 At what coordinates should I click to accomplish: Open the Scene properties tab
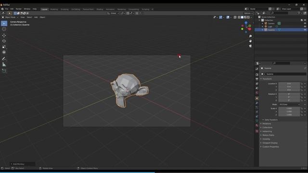(257, 88)
